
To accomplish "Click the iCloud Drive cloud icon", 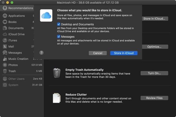I will [x=5, y=34].
